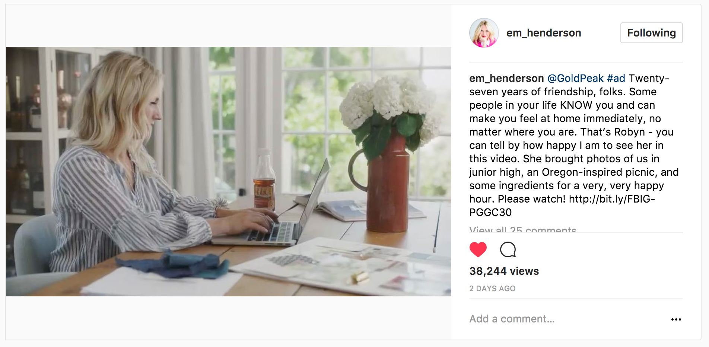Click the 2 DAYS AGO timestamp
Viewport: 709px width, 347px height.
point(492,289)
